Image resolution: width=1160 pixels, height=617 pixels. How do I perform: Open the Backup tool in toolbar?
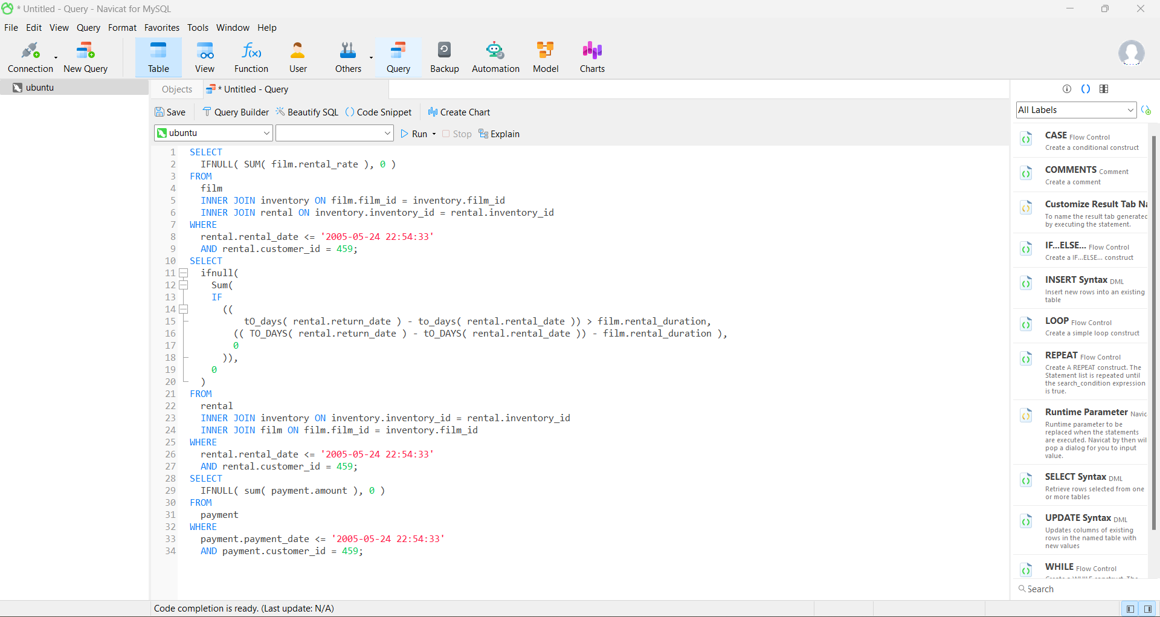444,57
